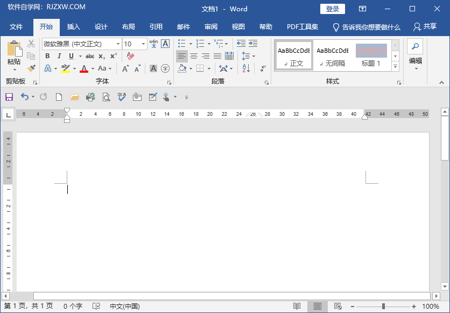Image resolution: width=450 pixels, height=313 pixels.
Task: Open print preview magnifier icon
Action: pyautogui.click(x=106, y=97)
